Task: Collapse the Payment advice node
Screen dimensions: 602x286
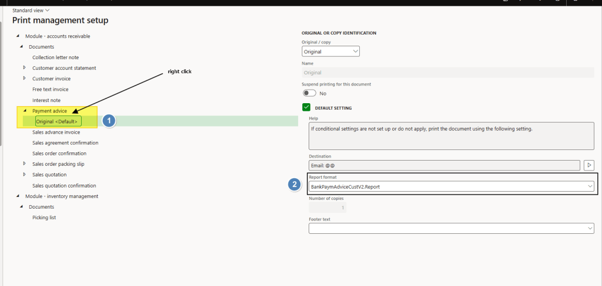Action: click(x=25, y=111)
